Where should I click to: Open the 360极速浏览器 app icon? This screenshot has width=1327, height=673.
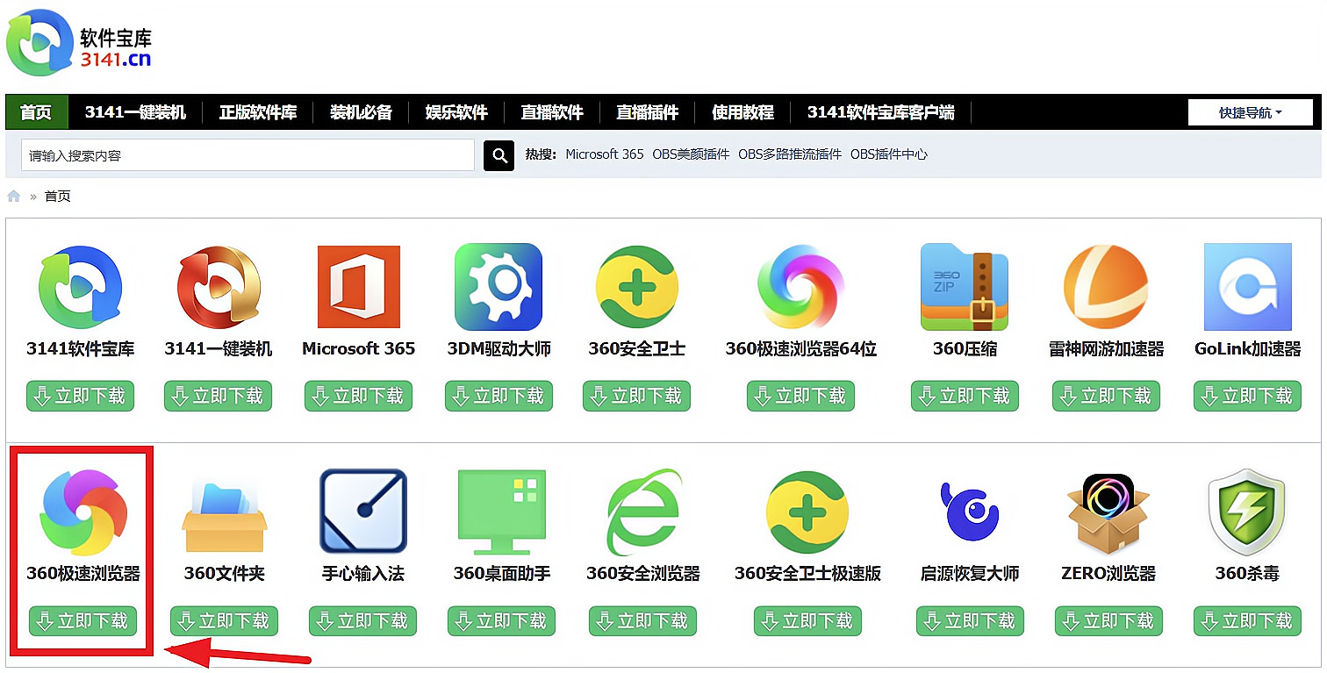[83, 512]
